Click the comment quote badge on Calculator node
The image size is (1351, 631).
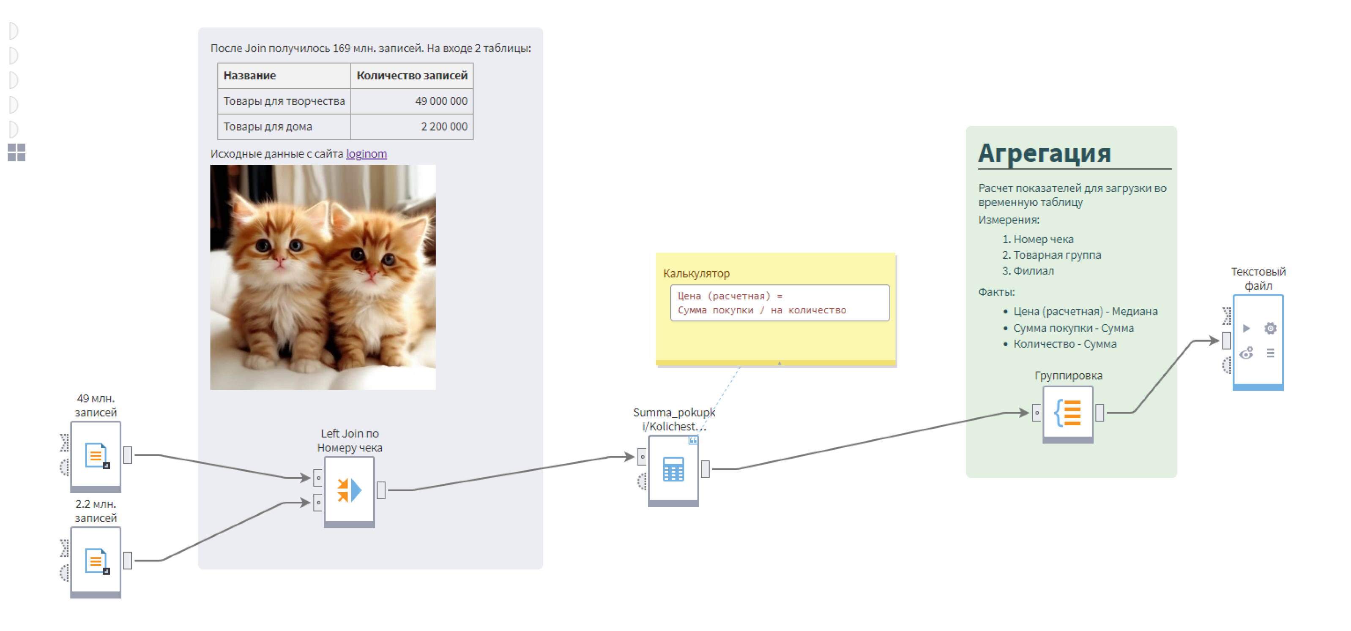(693, 440)
